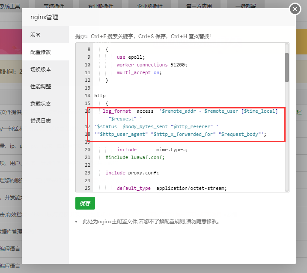Click the Ctrl+F 搜索关键字 hint text
This screenshot has height=273, width=307.
click(x=112, y=36)
